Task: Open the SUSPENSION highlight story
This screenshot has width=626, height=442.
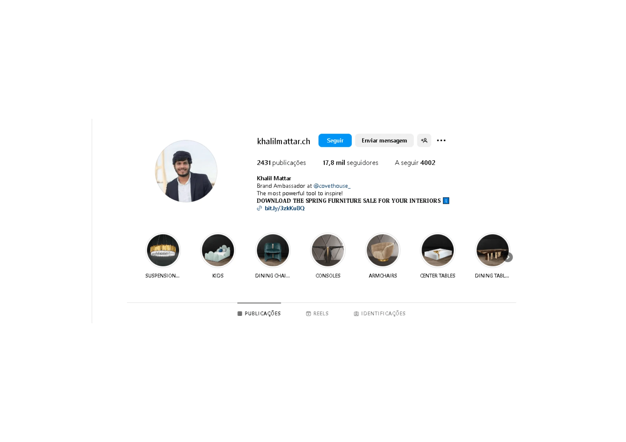Action: coord(163,250)
